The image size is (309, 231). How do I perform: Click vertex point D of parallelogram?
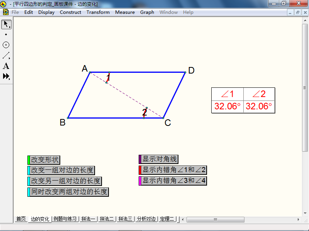click(x=185, y=72)
